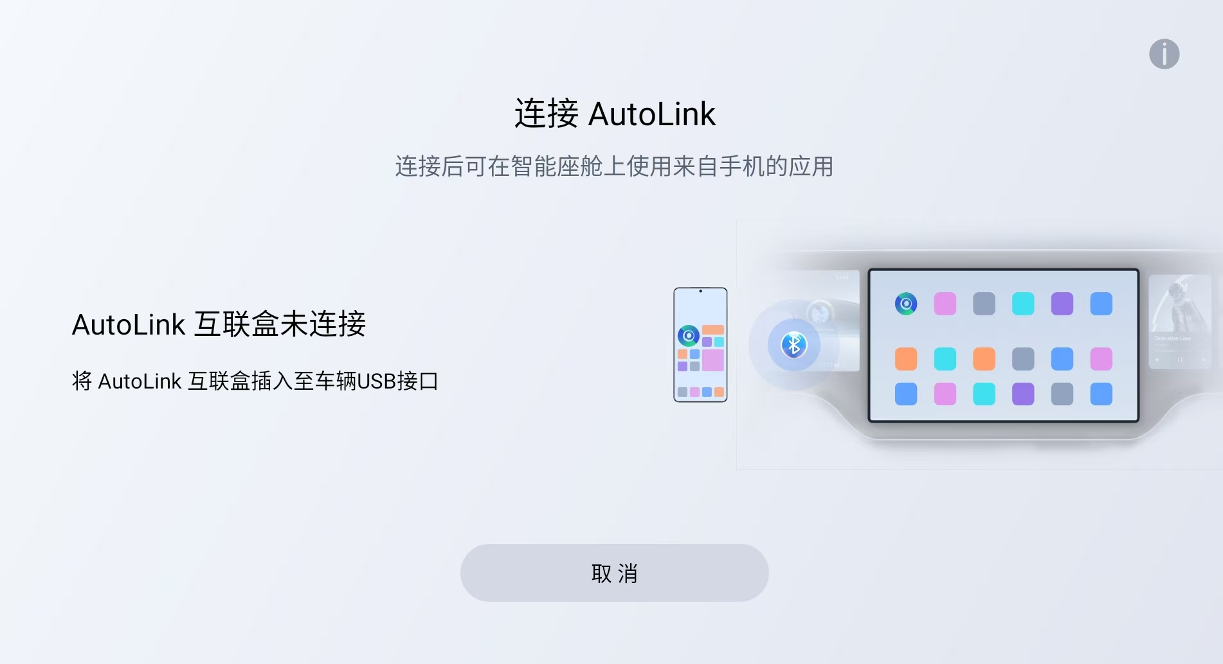This screenshot has height=664, width=1223.
Task: Select the AutoLink icon on the car display
Action: tap(906, 304)
